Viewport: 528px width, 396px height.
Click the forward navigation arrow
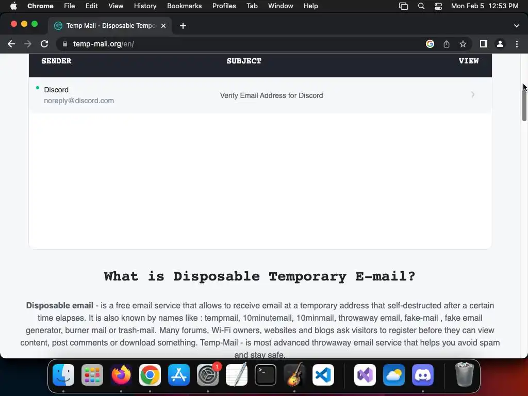coord(28,44)
